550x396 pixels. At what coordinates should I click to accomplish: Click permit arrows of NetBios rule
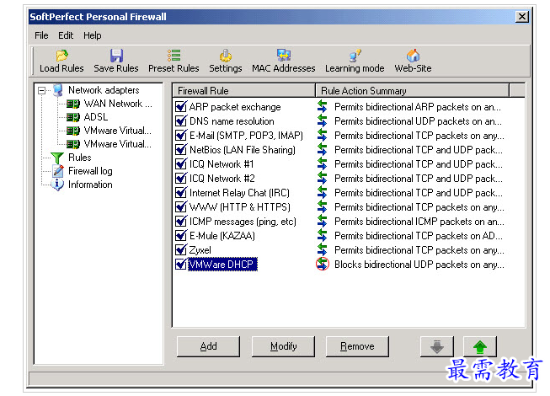[x=322, y=149]
